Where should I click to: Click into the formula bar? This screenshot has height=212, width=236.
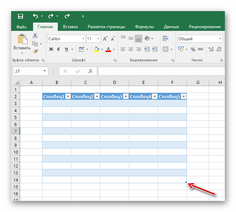162,71
